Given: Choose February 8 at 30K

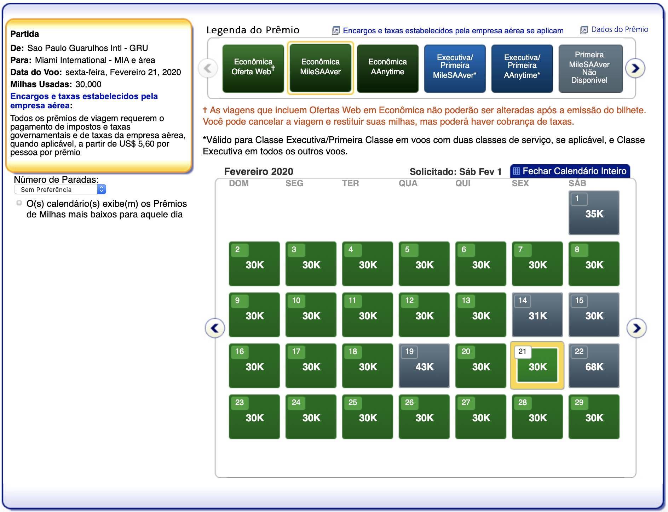Looking at the screenshot, I should coord(594,264).
